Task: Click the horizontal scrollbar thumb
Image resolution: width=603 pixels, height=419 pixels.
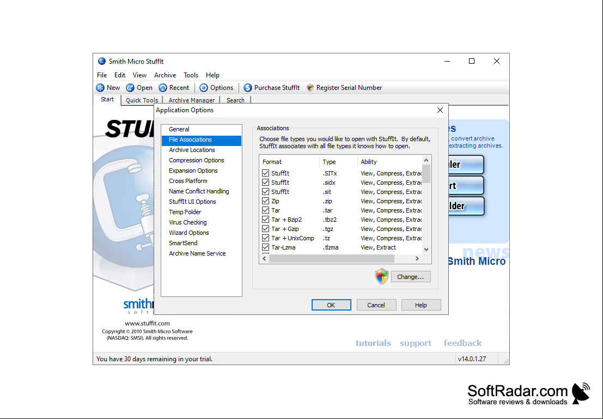Action: pyautogui.click(x=332, y=259)
